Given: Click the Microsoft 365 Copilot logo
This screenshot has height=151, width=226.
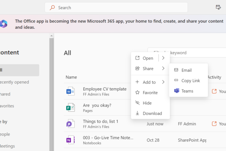Looking at the screenshot, I should click(x=4, y=24).
